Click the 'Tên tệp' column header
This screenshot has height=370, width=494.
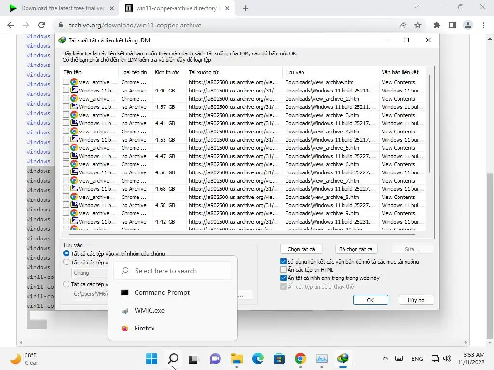(x=72, y=72)
